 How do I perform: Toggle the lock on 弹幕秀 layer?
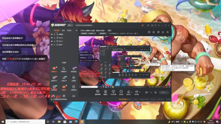tap(54, 34)
